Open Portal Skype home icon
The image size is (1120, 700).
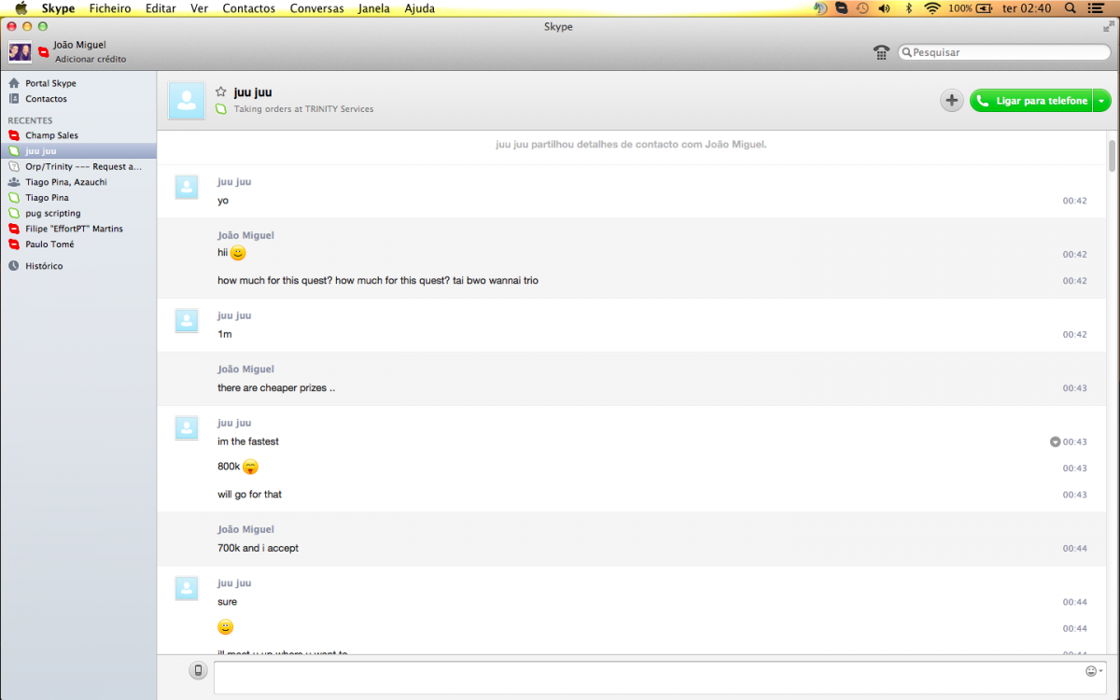(14, 83)
